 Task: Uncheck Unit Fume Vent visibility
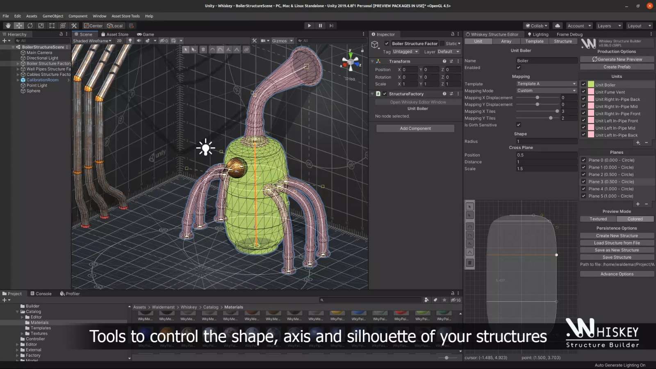[x=583, y=92]
